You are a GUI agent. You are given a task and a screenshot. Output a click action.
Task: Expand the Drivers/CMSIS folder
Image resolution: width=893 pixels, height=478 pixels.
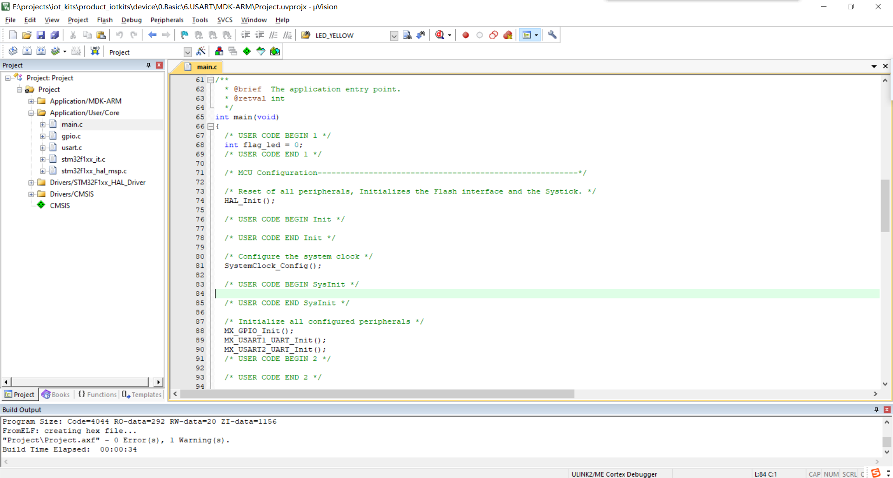point(31,194)
